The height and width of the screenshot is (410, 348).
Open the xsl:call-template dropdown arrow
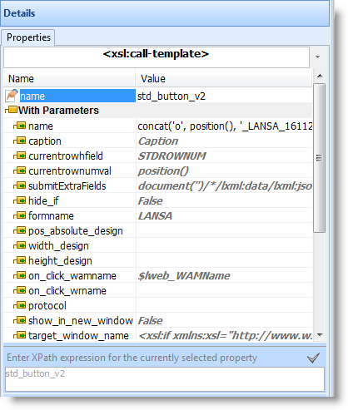(318, 57)
